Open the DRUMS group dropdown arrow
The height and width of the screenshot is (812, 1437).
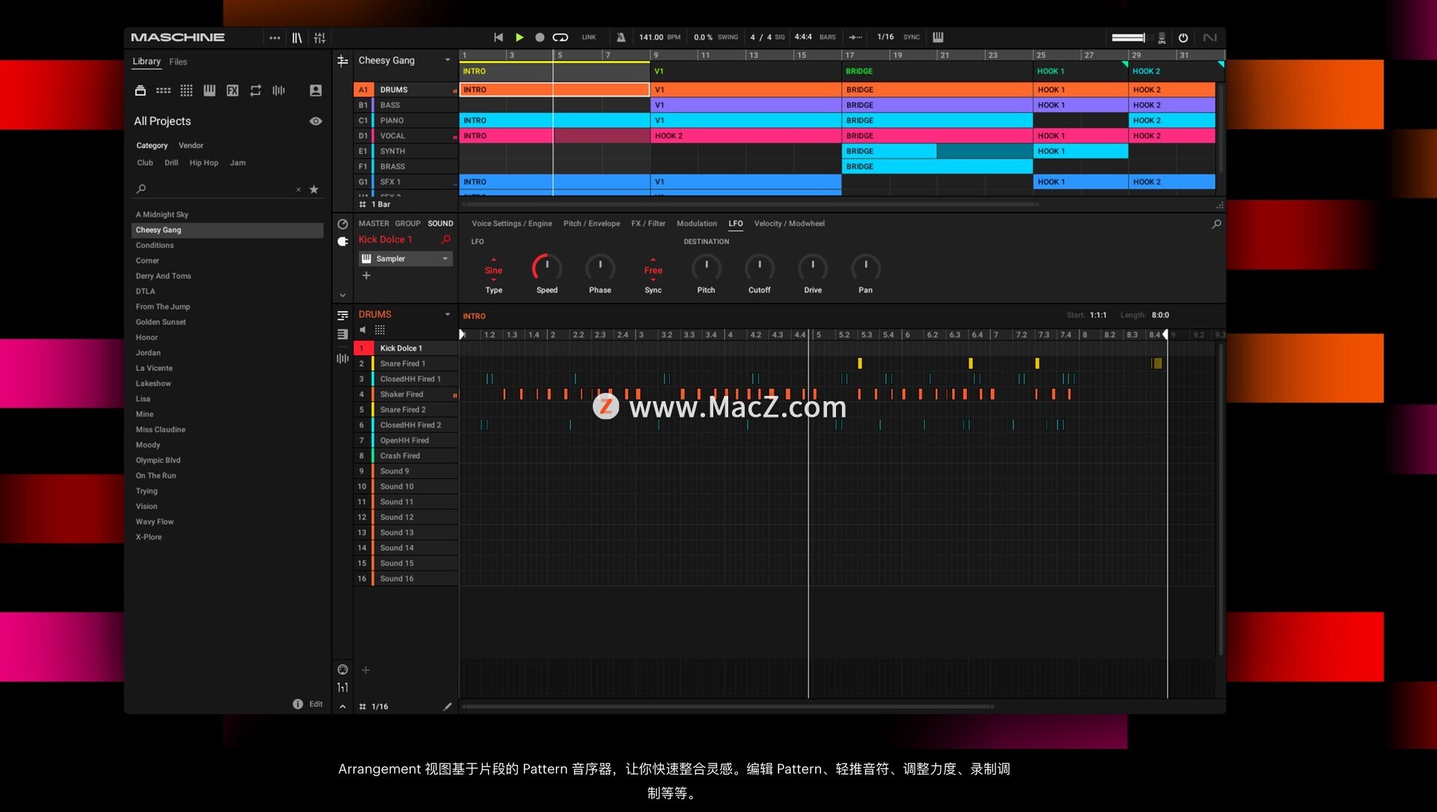[448, 314]
